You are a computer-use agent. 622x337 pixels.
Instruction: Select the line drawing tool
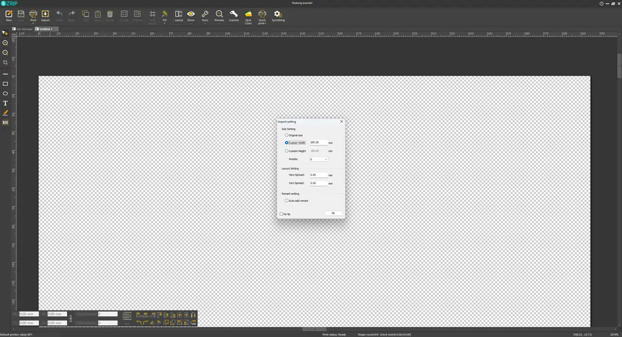point(5,74)
